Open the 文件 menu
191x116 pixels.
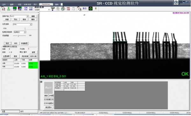click(4, 4)
